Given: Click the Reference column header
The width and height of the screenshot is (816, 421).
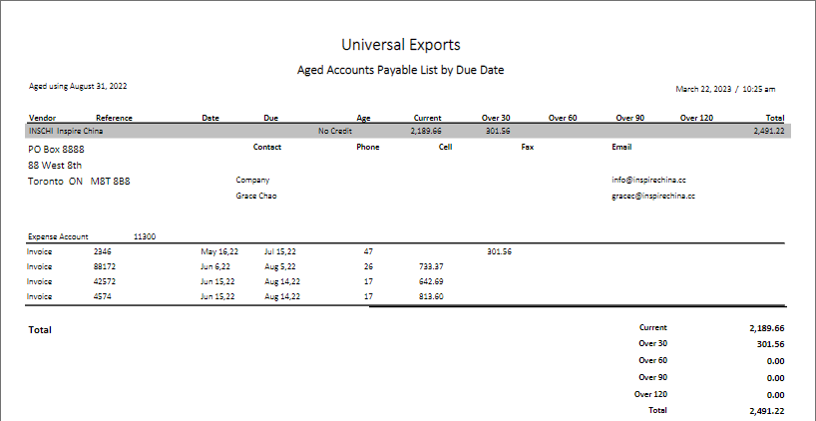Looking at the screenshot, I should click(x=114, y=118).
